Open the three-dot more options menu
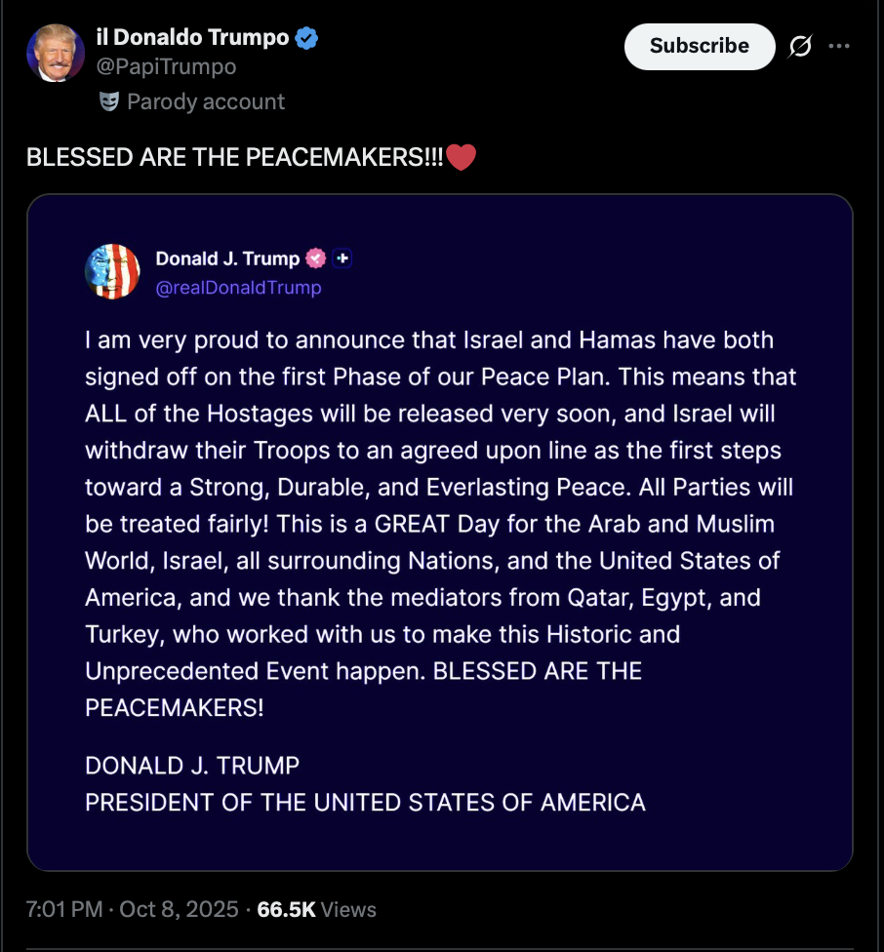Image resolution: width=884 pixels, height=952 pixels. click(x=838, y=46)
